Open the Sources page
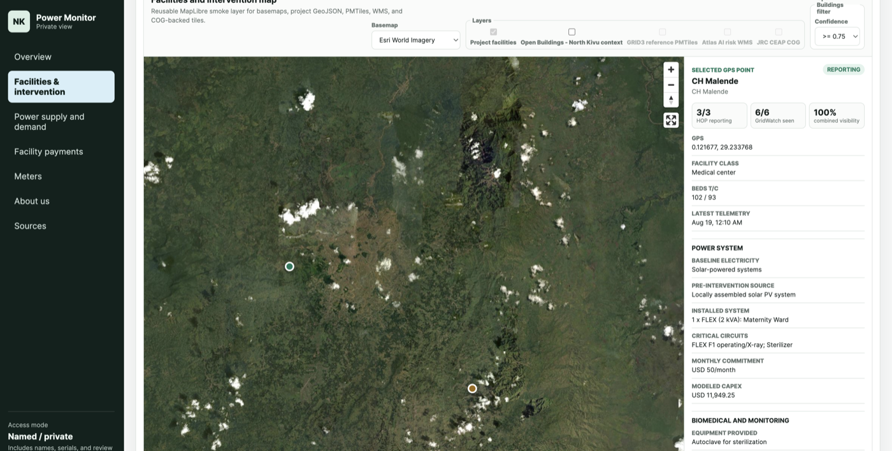The image size is (892, 451). [61, 226]
